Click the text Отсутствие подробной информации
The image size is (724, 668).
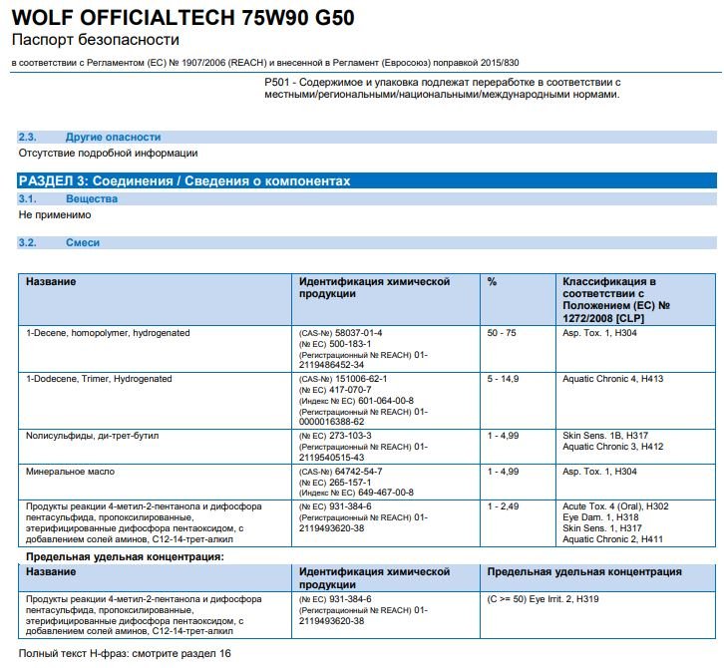coord(108,154)
